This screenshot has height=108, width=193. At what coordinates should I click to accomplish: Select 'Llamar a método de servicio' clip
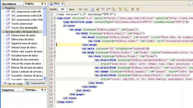(x=27, y=72)
